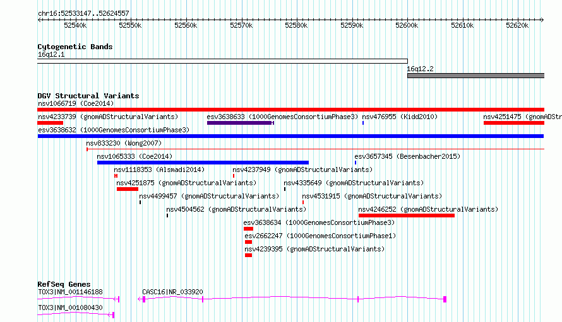This screenshot has height=322, width=562.
Task: Open the nsv4239395 variant label
Action: tap(314, 249)
